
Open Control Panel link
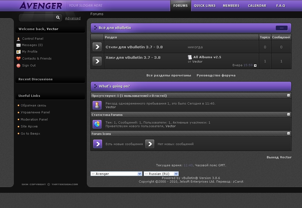pos(33,39)
